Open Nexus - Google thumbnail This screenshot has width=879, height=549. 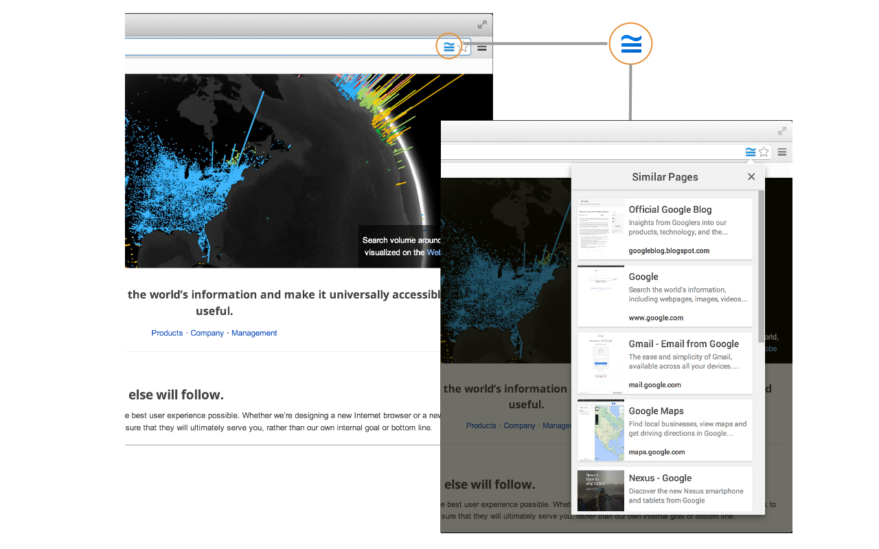coord(601,491)
